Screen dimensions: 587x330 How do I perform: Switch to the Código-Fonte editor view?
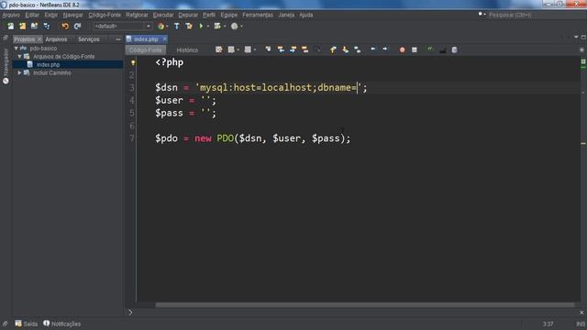point(146,49)
